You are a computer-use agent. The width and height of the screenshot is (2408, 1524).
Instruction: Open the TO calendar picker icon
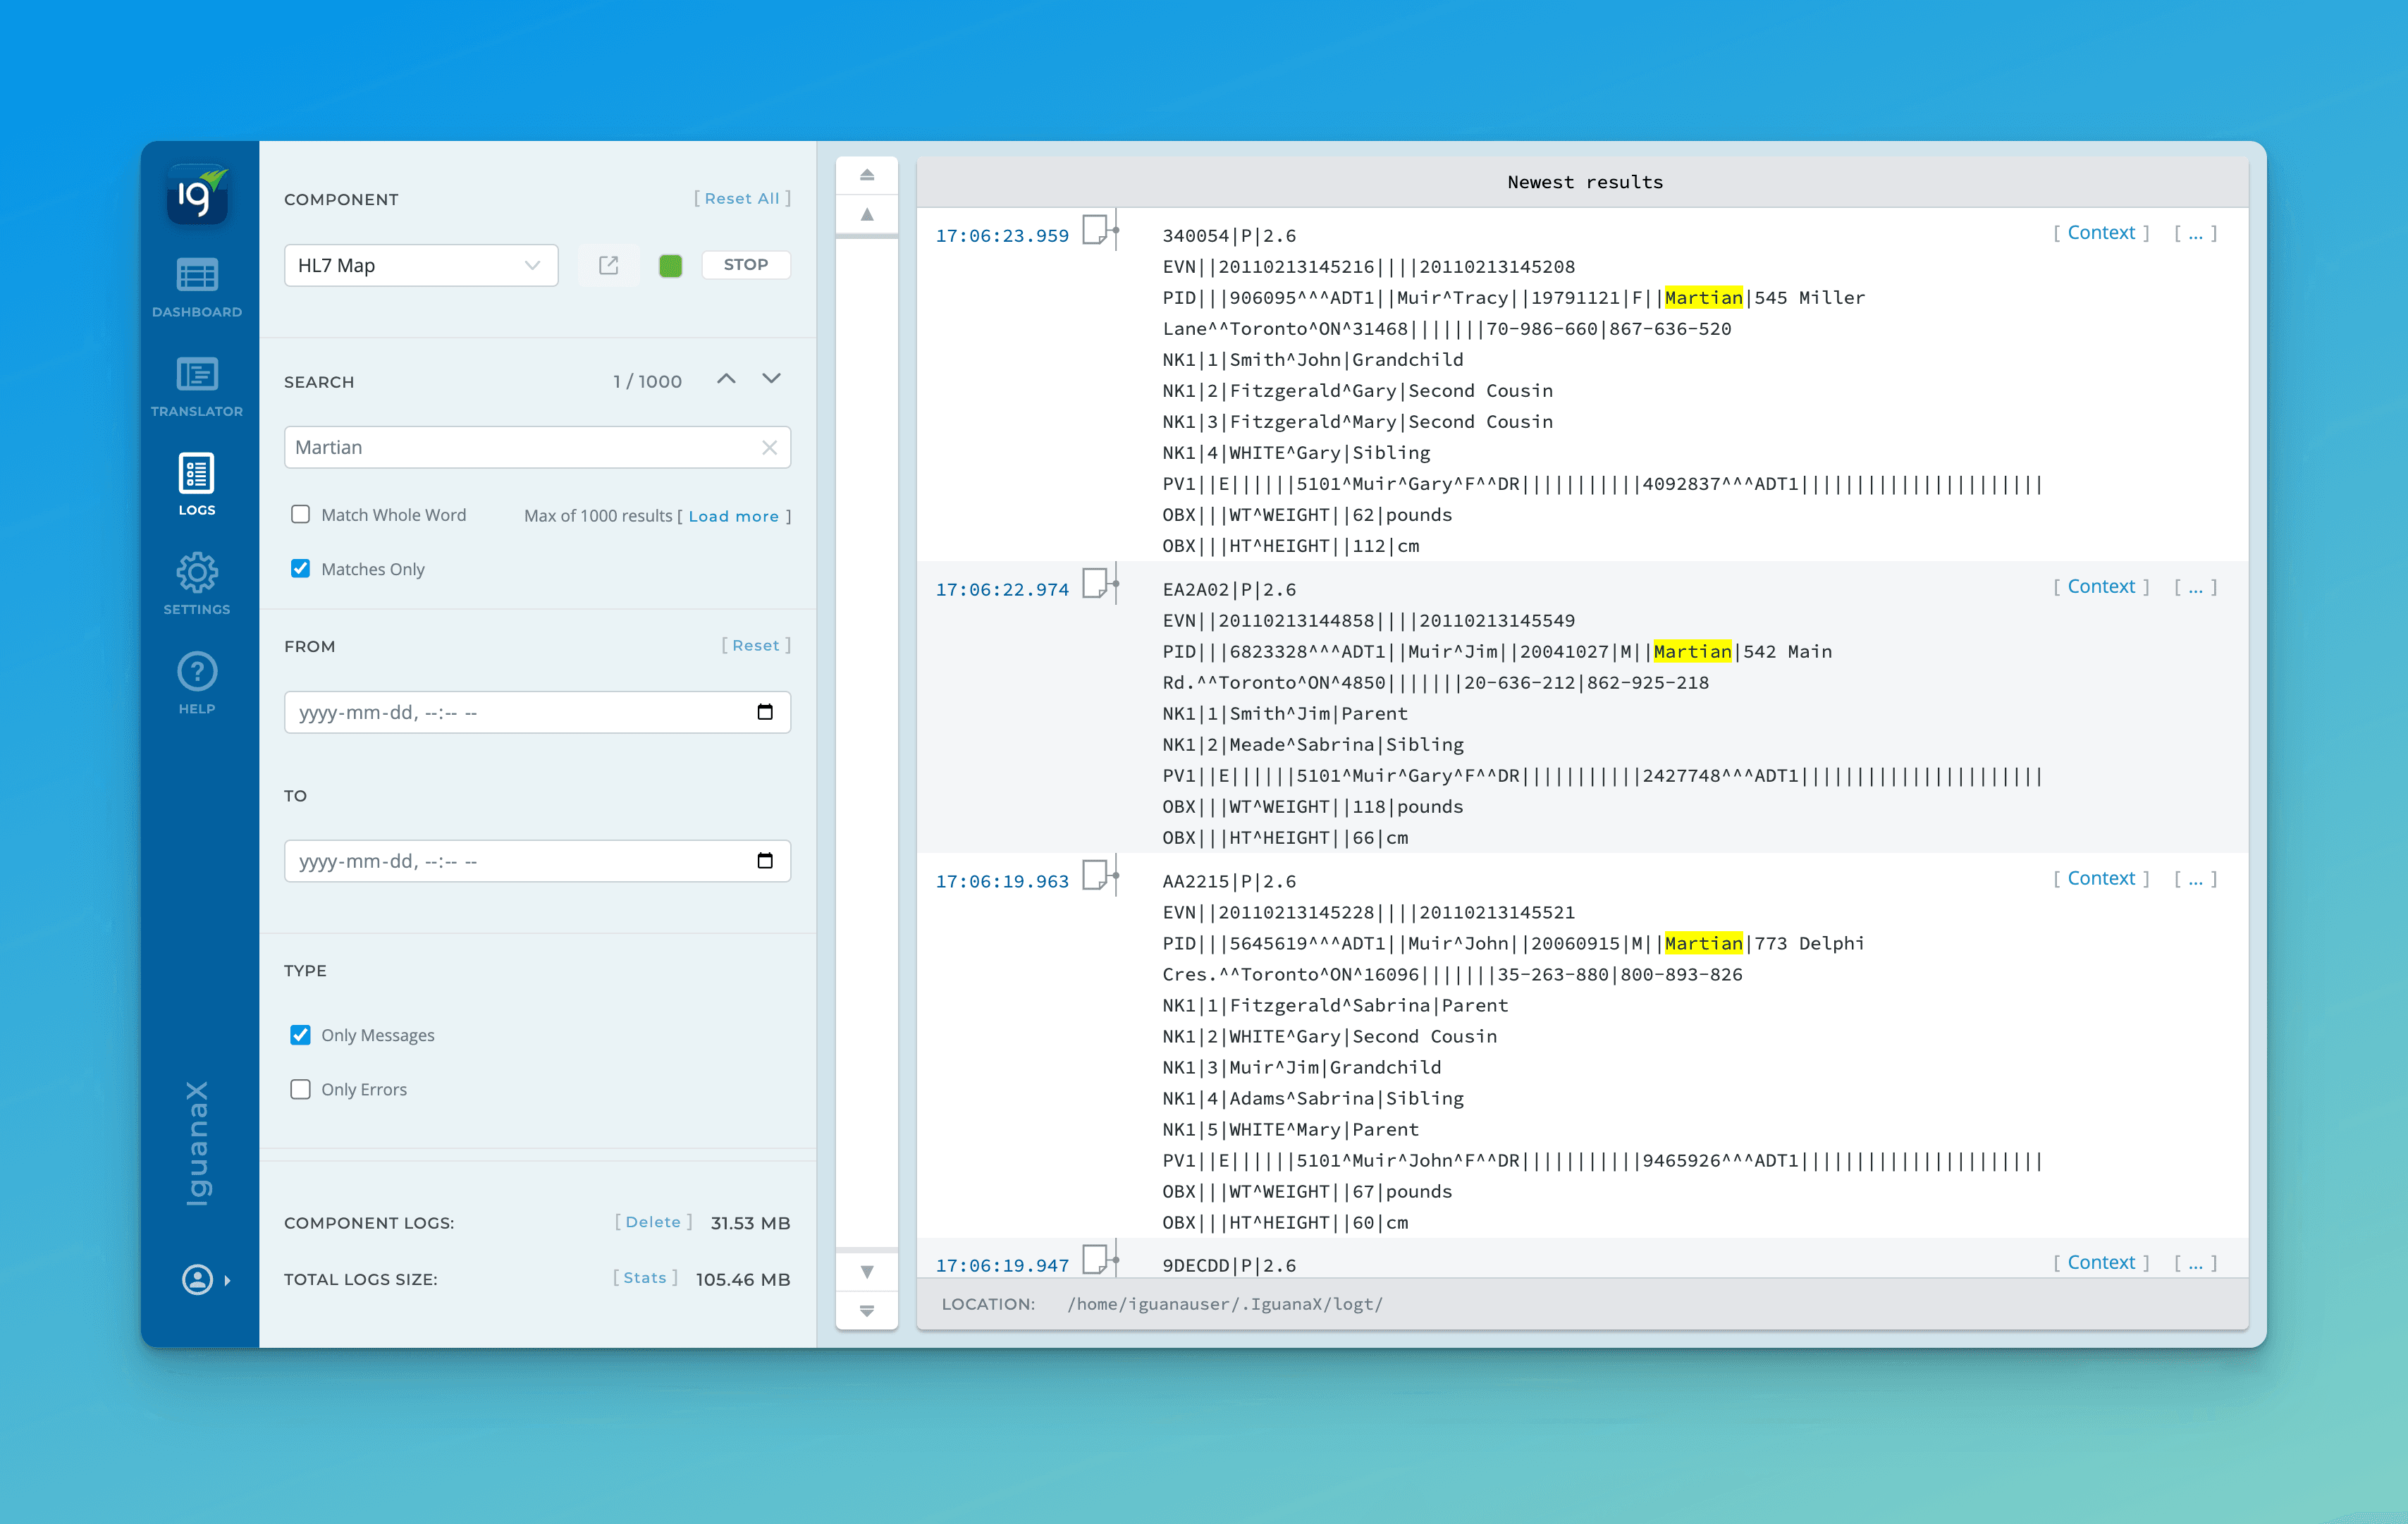(765, 861)
